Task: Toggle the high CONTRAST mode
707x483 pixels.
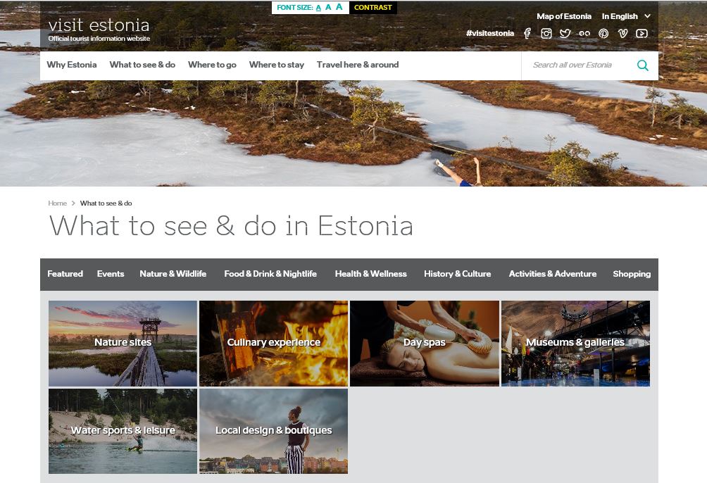Action: pyautogui.click(x=373, y=8)
